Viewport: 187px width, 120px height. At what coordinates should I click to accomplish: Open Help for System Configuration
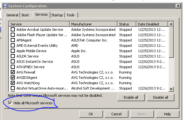pos(167,114)
